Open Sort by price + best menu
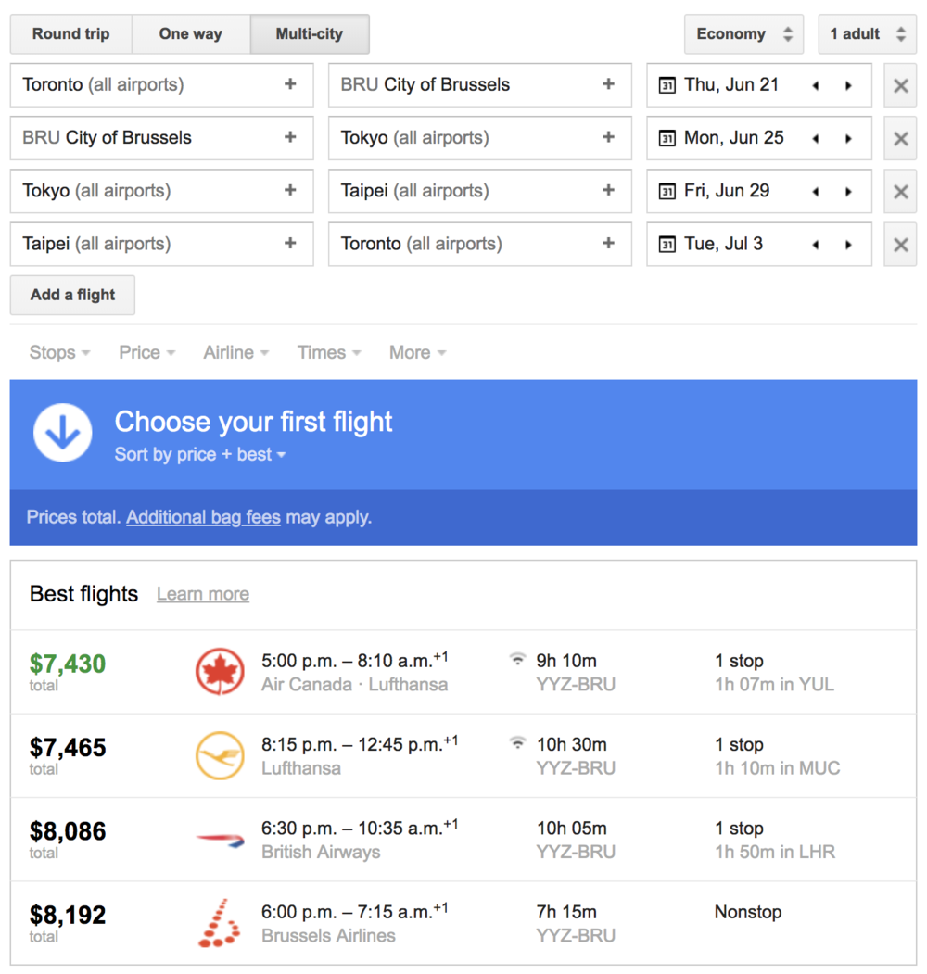This screenshot has height=974, width=927. coord(200,455)
